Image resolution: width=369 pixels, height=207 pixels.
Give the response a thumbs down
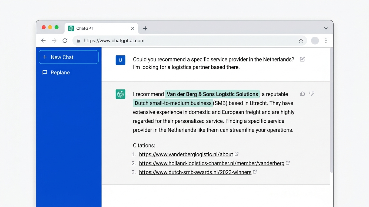click(x=312, y=94)
